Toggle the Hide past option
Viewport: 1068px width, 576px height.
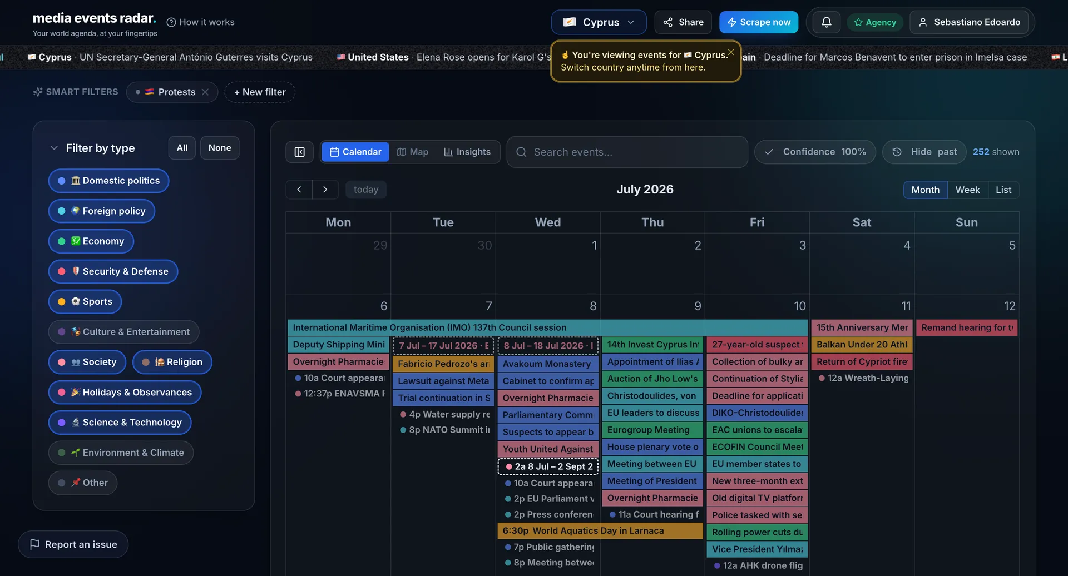924,152
